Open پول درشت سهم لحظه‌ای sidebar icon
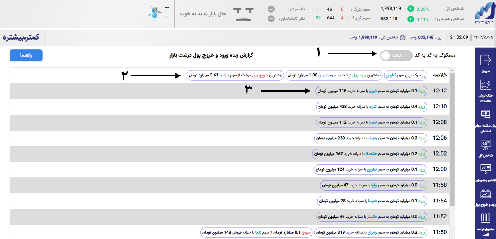 [485, 114]
